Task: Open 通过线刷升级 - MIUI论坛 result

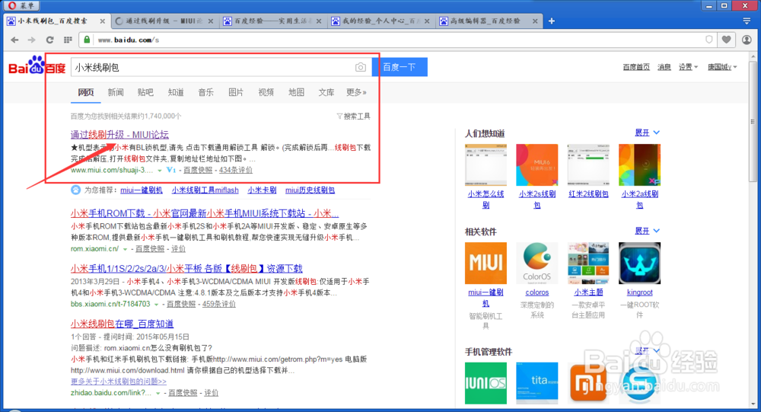Action: [x=119, y=135]
